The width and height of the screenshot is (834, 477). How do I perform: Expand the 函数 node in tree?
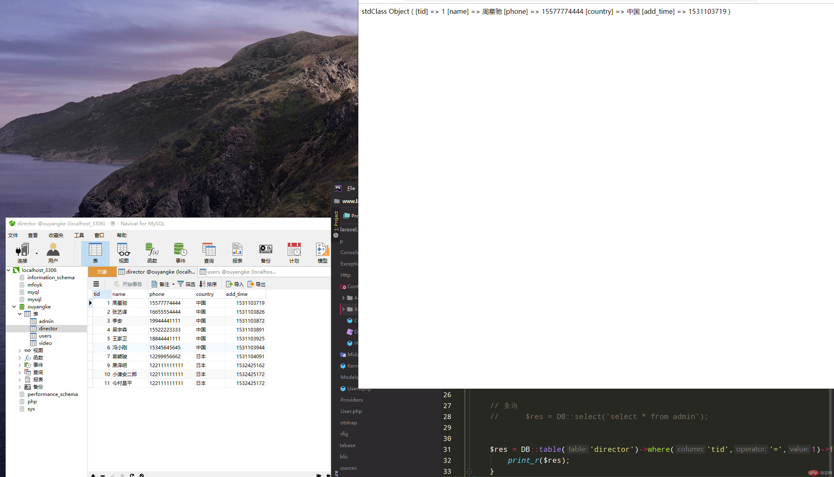point(20,357)
